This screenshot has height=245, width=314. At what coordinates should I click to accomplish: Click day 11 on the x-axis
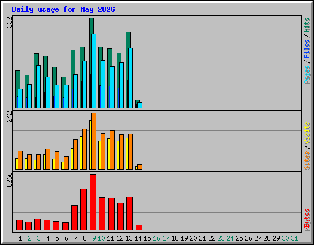110,238
